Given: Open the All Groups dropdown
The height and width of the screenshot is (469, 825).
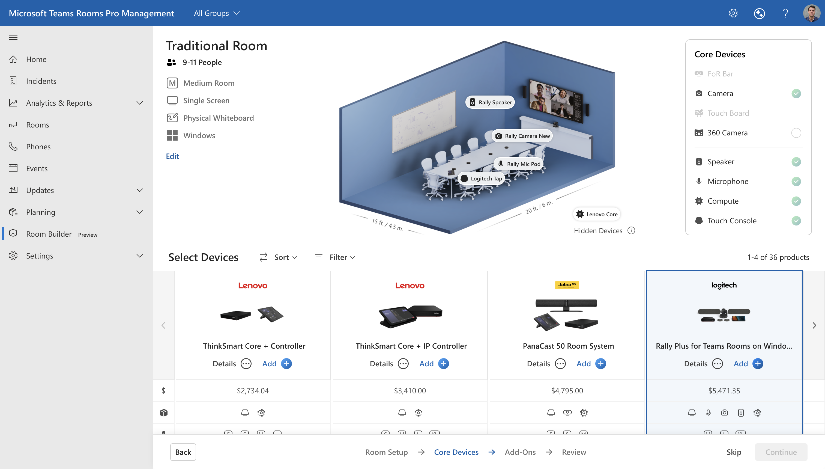Looking at the screenshot, I should [x=217, y=13].
